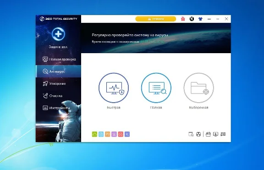Screen dimensions: 264x170
Task: Click the blue K engine icon
Action: pos(127,134)
